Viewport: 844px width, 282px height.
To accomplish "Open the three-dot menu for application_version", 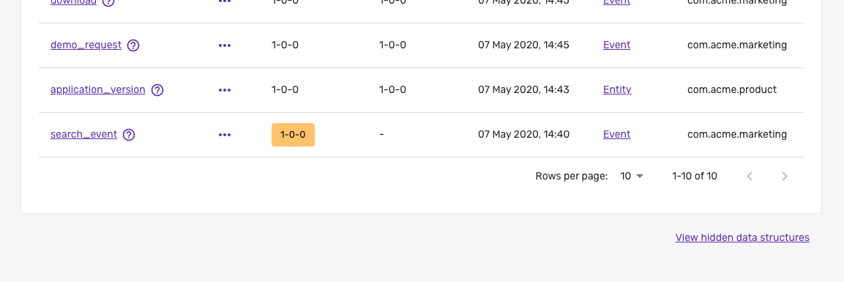I will click(225, 90).
